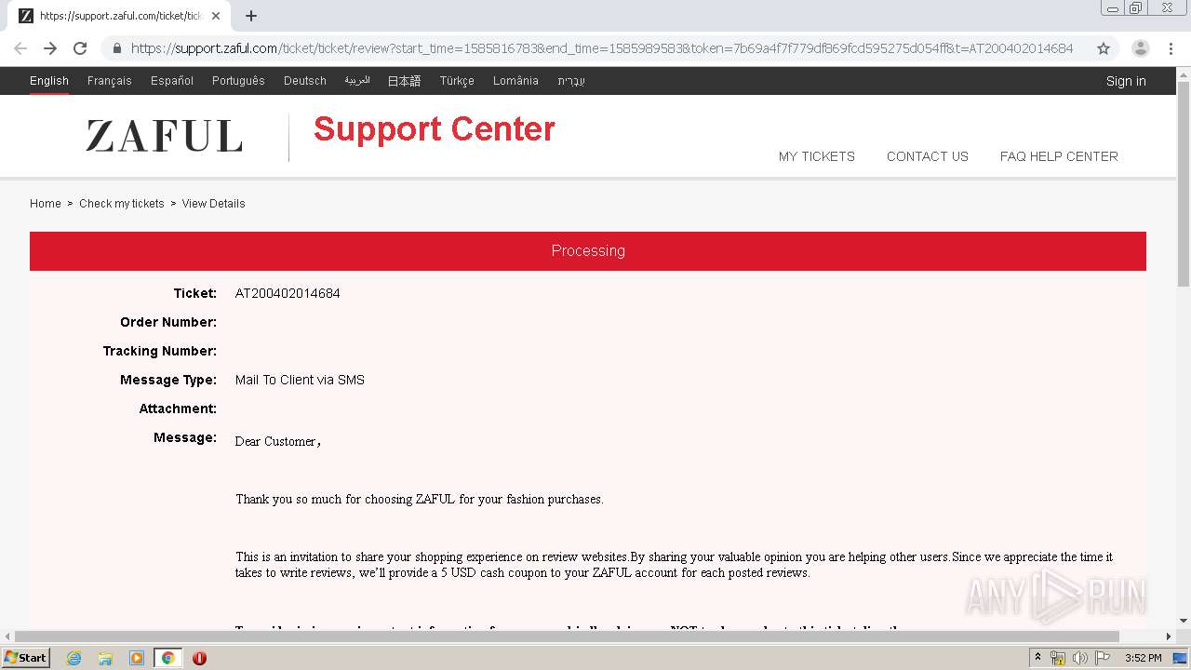Viewport: 1191px width, 670px height.
Task: Open Windows Explorer folder from taskbar
Action: click(105, 658)
